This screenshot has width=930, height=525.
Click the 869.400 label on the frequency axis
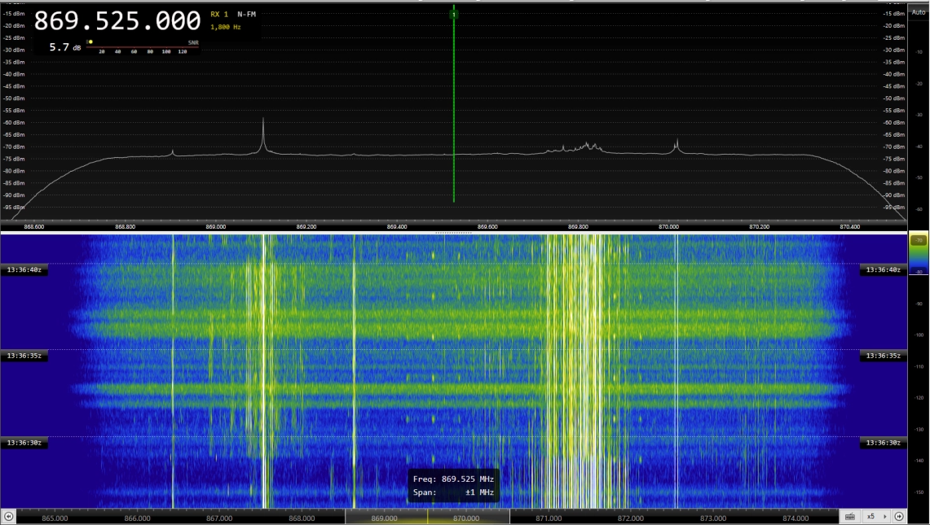(x=397, y=226)
